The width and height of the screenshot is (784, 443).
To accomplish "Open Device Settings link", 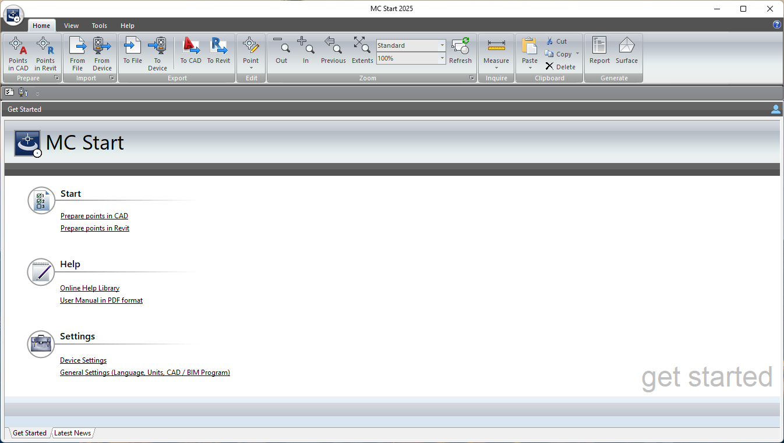I will click(x=83, y=360).
